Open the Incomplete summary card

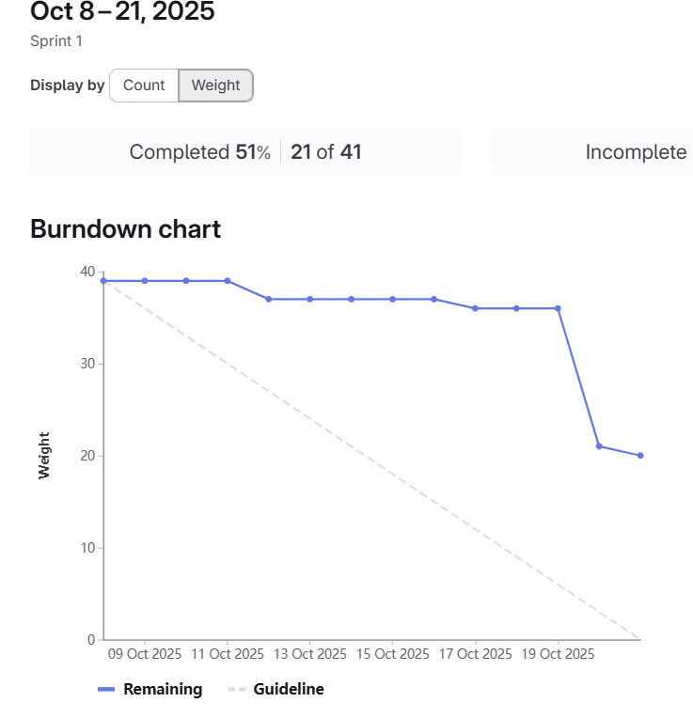point(636,152)
